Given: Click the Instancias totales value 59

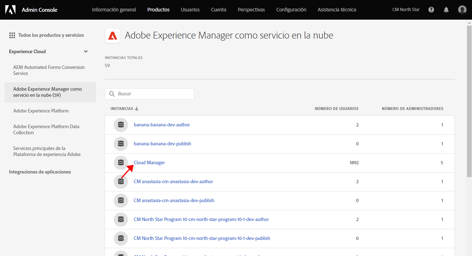Looking at the screenshot, I should 107,66.
